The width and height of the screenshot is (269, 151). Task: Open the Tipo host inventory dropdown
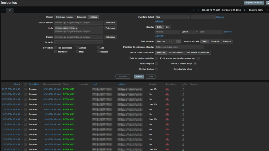[172, 17]
